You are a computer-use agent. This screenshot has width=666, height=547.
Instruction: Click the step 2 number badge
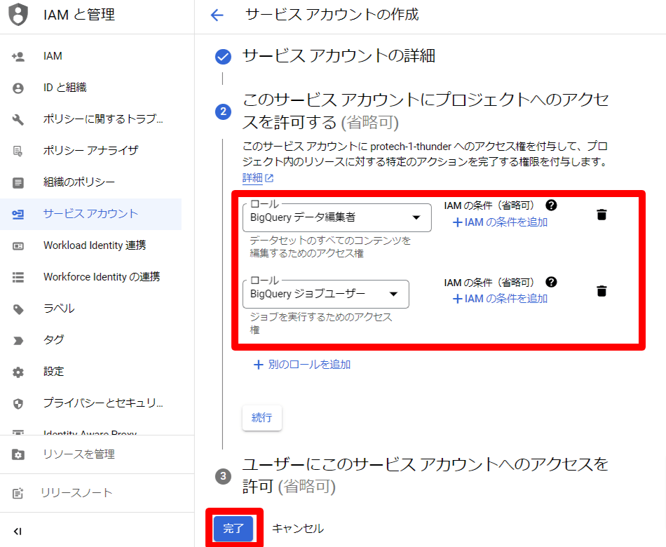tap(223, 112)
